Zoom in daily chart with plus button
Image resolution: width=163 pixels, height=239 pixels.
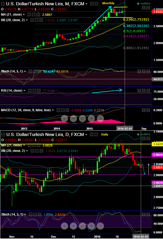pos(91,226)
